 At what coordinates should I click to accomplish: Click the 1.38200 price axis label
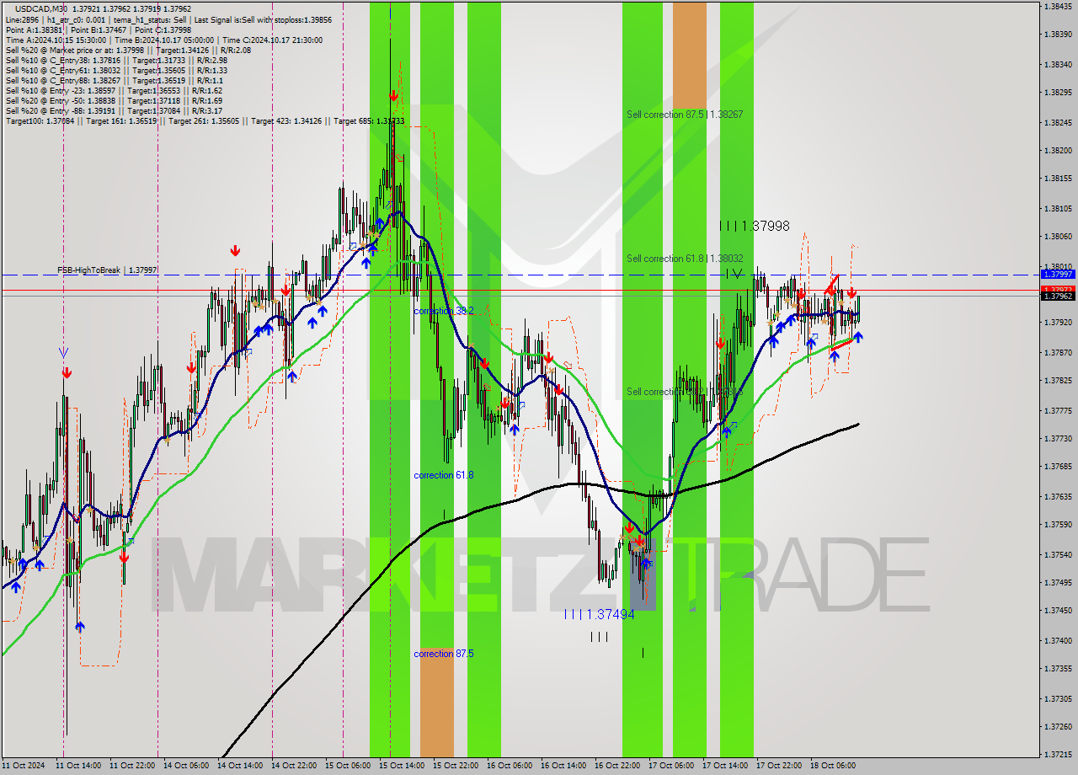click(1058, 150)
